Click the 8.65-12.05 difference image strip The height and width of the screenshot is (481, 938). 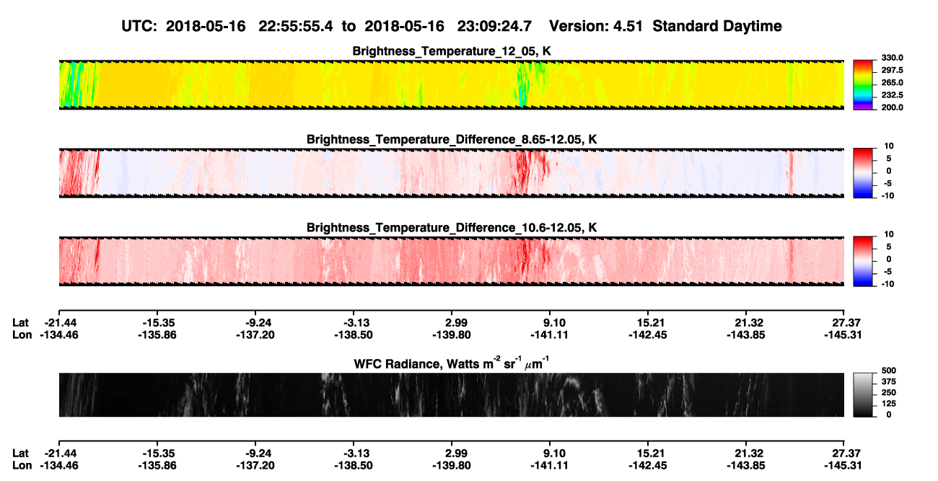click(451, 173)
